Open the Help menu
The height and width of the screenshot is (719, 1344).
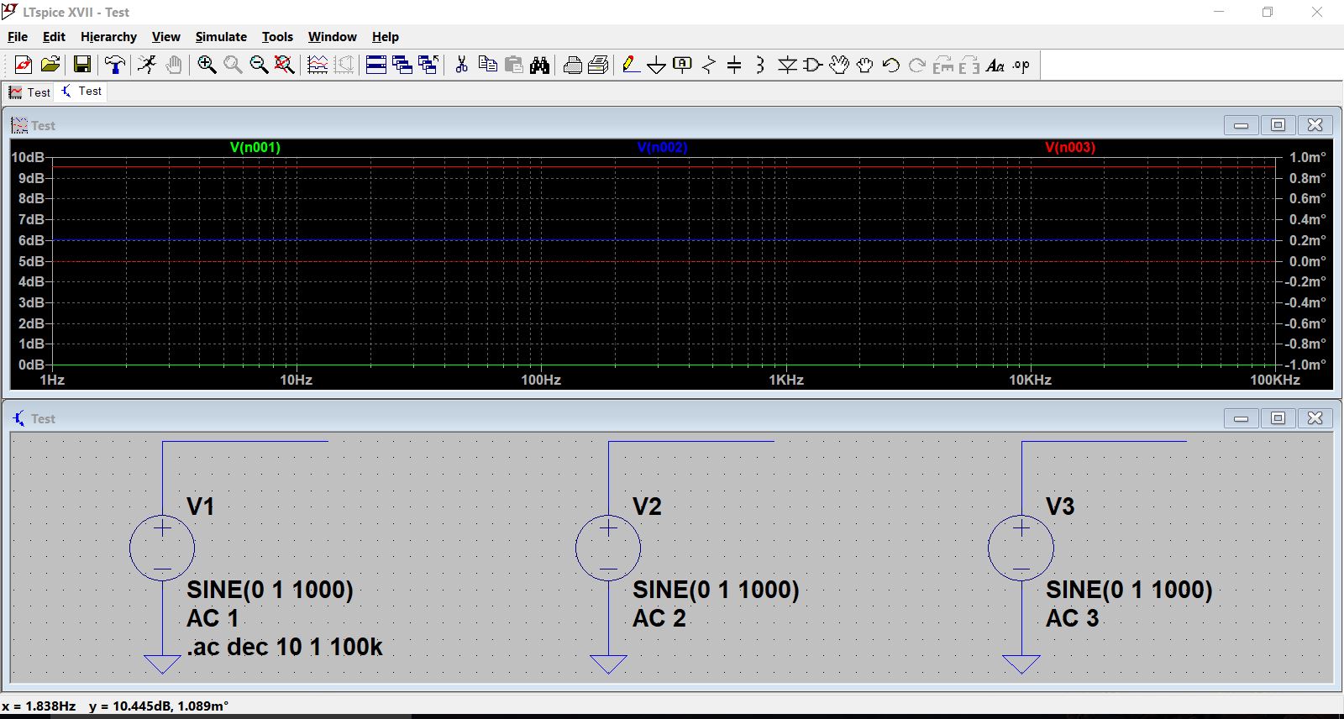386,37
